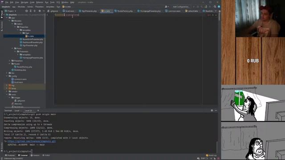Viewport: 285px width, 160px height.
Task: Open the GitHub repository link in terminal
Action: click(x=32, y=141)
